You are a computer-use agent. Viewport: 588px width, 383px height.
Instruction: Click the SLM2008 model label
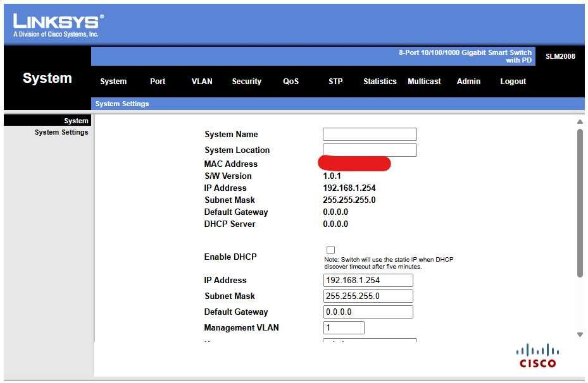coord(560,56)
